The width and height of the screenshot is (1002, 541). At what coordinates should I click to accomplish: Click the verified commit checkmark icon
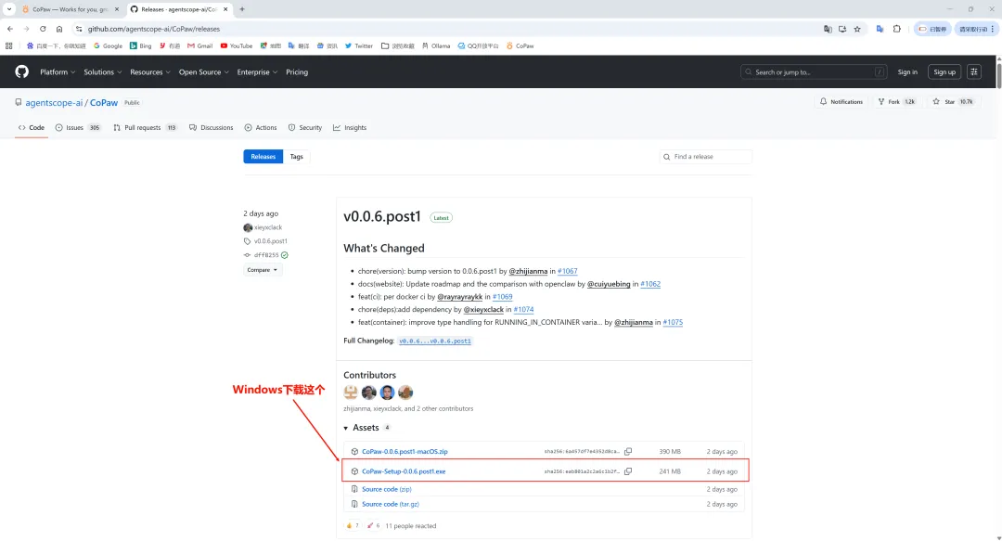[x=285, y=254]
